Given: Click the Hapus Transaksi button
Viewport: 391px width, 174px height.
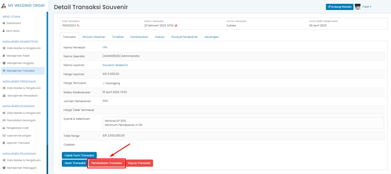Looking at the screenshot, I should coord(139,163).
